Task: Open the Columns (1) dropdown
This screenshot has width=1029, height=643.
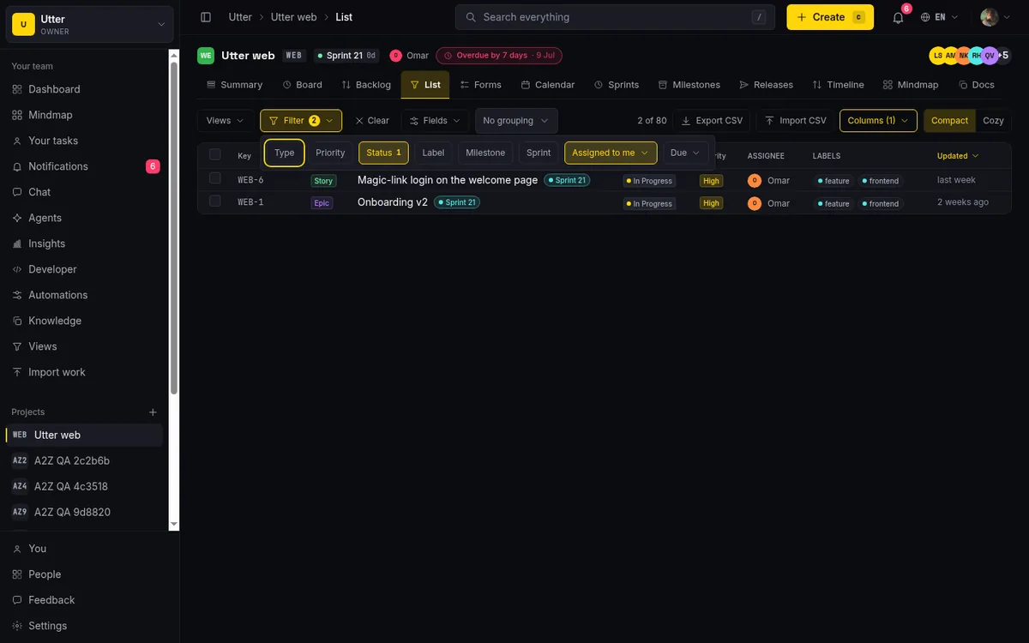Action: click(878, 121)
